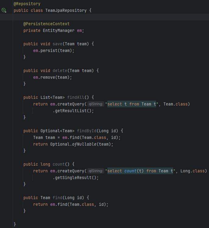Click the @Repository annotation

[27, 4]
